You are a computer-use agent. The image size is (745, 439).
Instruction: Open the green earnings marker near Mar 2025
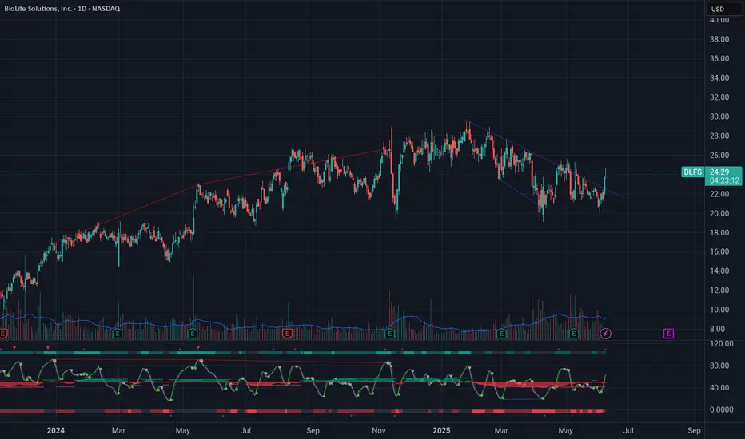pyautogui.click(x=501, y=334)
